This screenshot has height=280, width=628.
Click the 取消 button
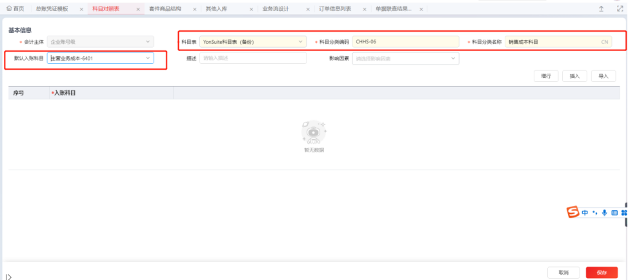click(563, 272)
